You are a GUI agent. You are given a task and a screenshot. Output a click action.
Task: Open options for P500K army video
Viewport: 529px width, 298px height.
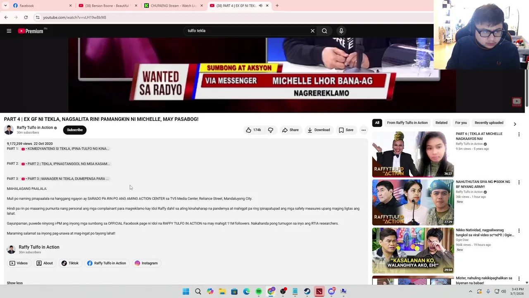pyautogui.click(x=519, y=183)
